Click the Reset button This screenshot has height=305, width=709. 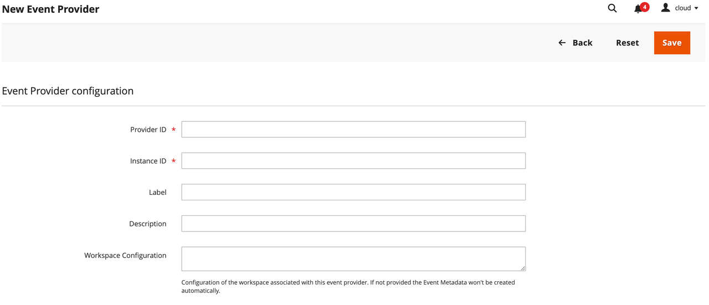point(627,43)
